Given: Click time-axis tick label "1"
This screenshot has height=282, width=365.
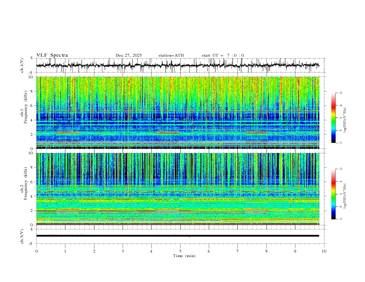Looking at the screenshot, I should coord(65,251).
